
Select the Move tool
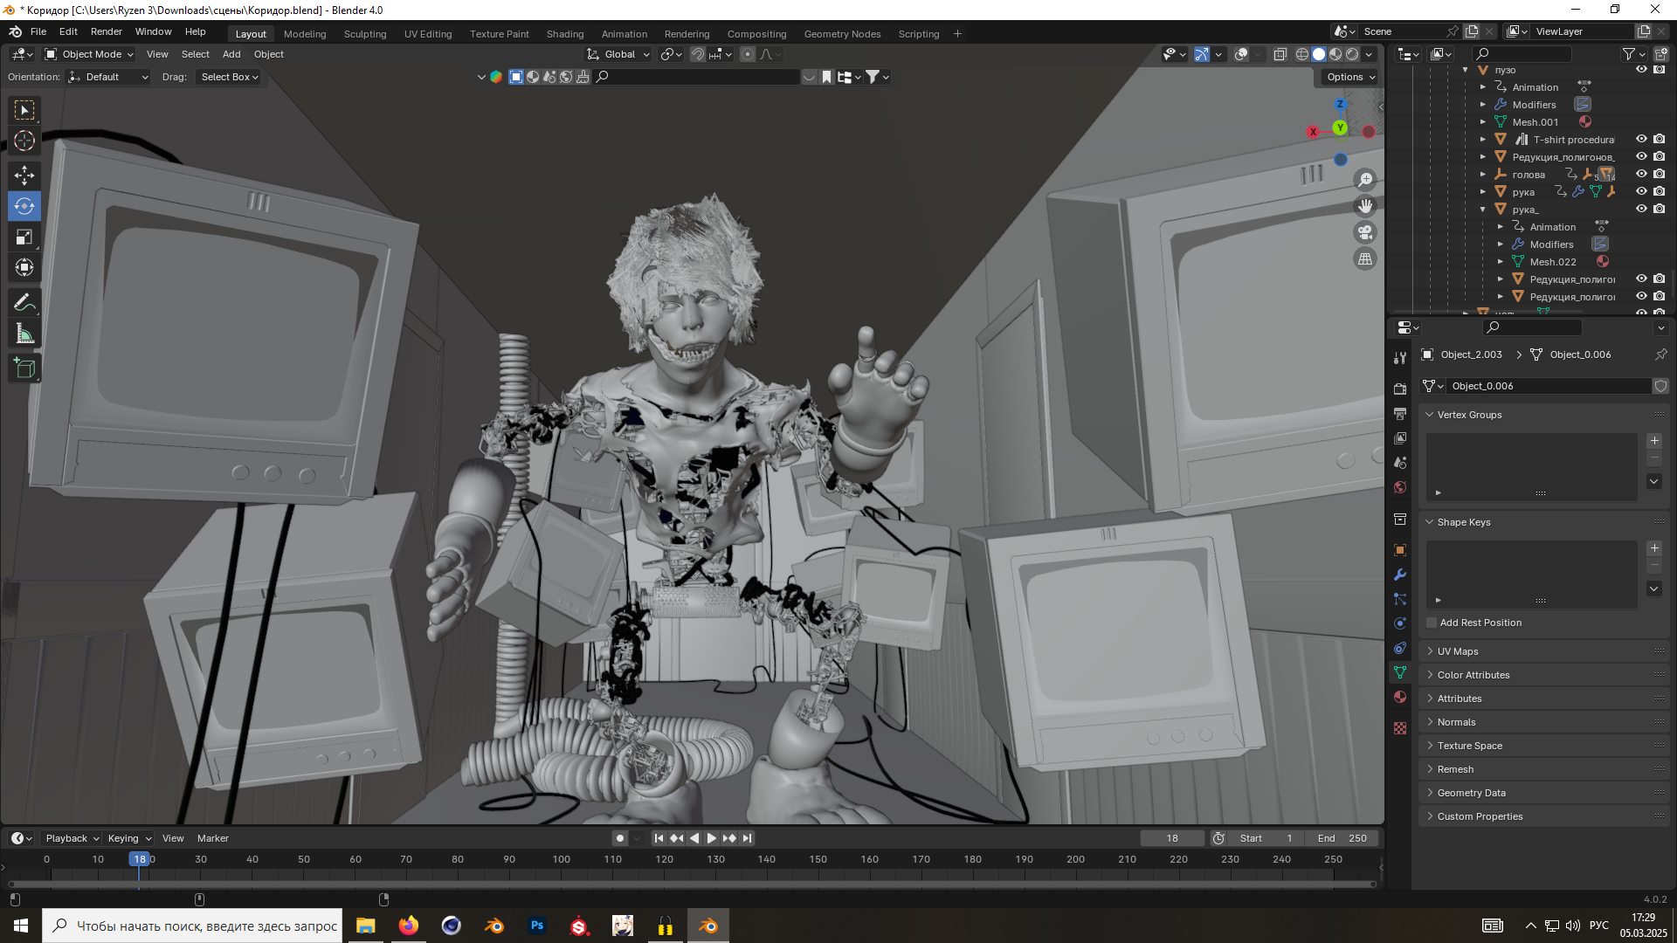tap(24, 176)
